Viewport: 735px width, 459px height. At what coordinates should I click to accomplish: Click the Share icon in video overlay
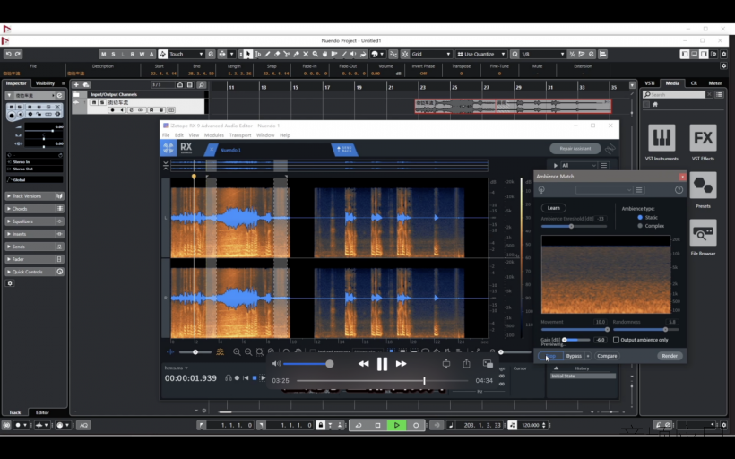466,363
